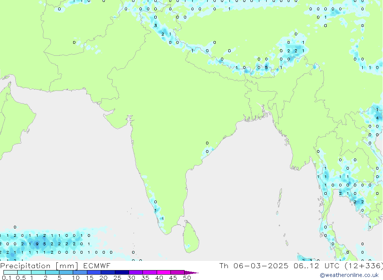Click the 2 to 5 mm legend swatch
The height and width of the screenshot is (280, 383).
click(x=52, y=272)
